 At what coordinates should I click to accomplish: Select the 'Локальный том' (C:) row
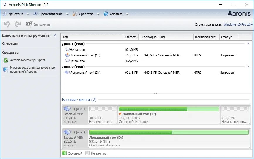click(156, 55)
